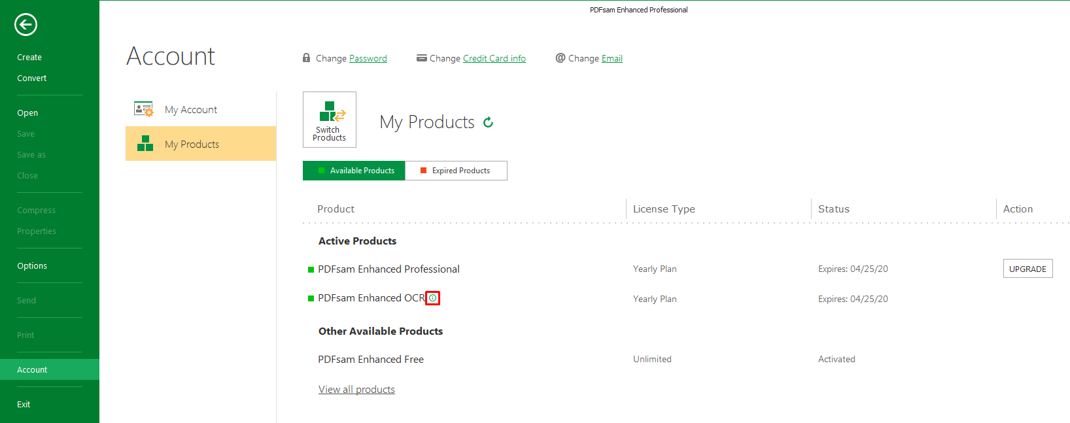The width and height of the screenshot is (1070, 423).
Task: Select My Account in the side panel
Action: tap(201, 109)
